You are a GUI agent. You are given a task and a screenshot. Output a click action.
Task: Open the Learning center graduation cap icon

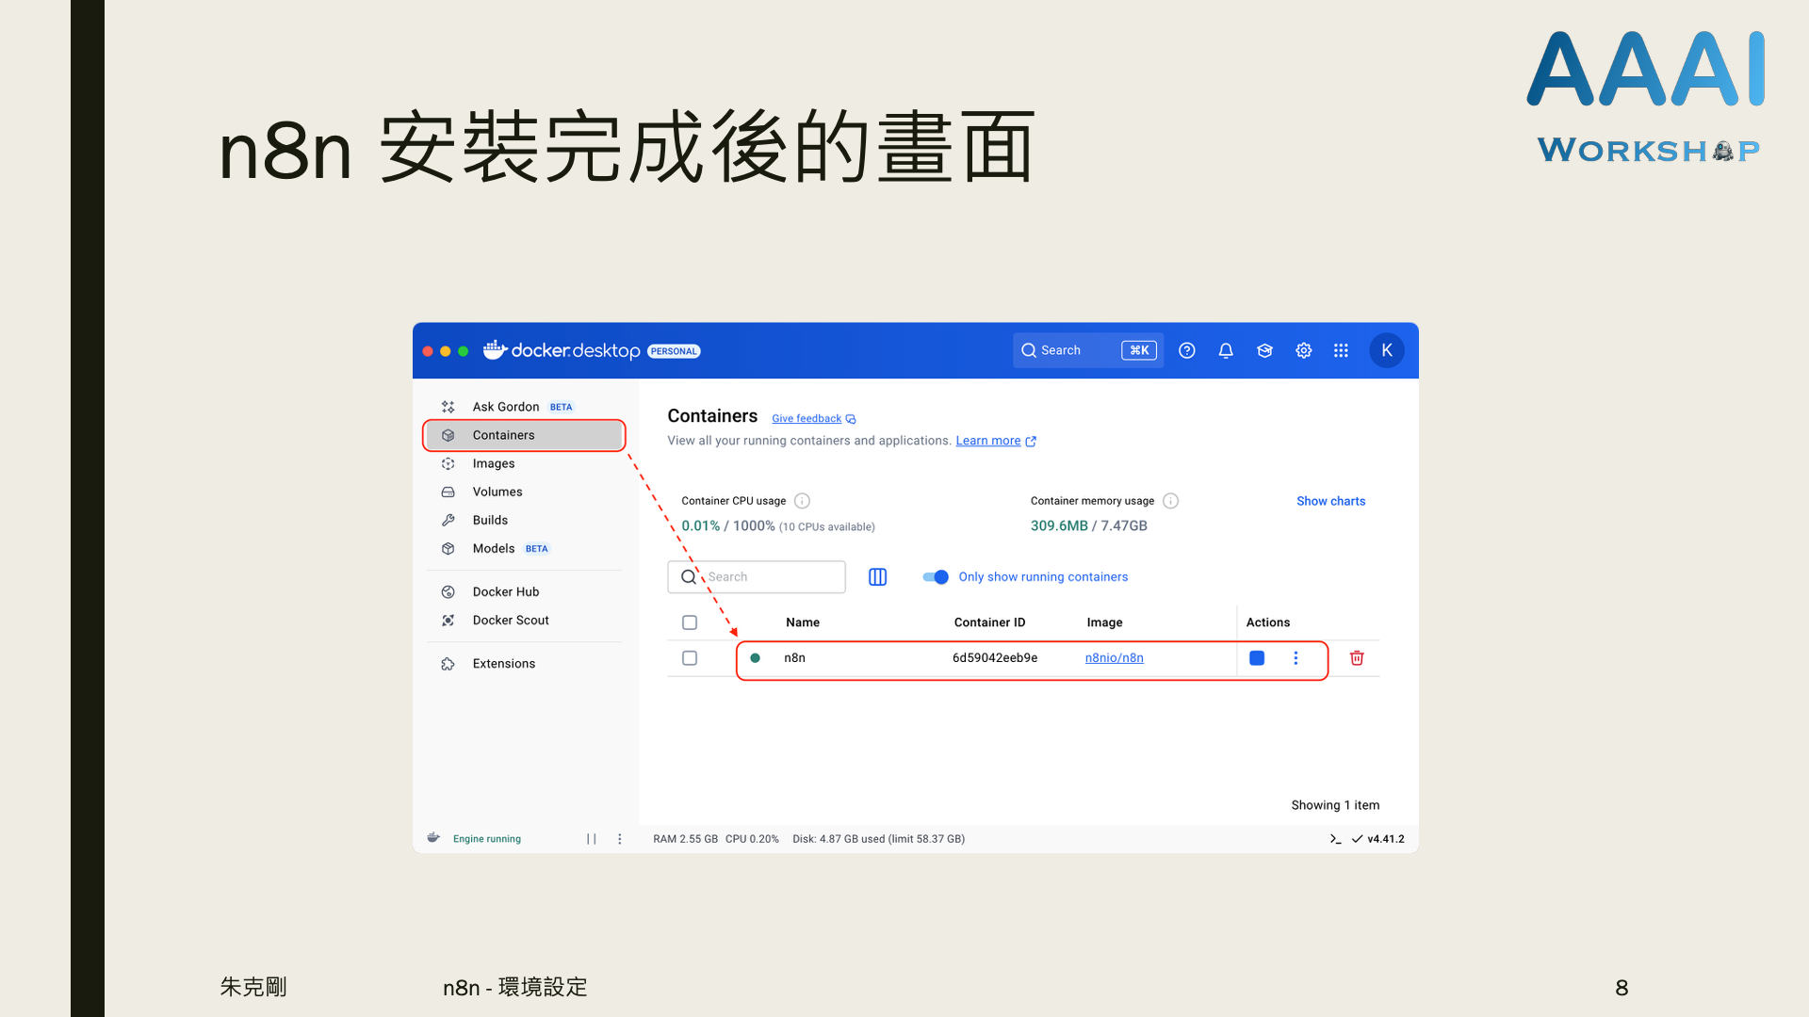[x=1264, y=350]
